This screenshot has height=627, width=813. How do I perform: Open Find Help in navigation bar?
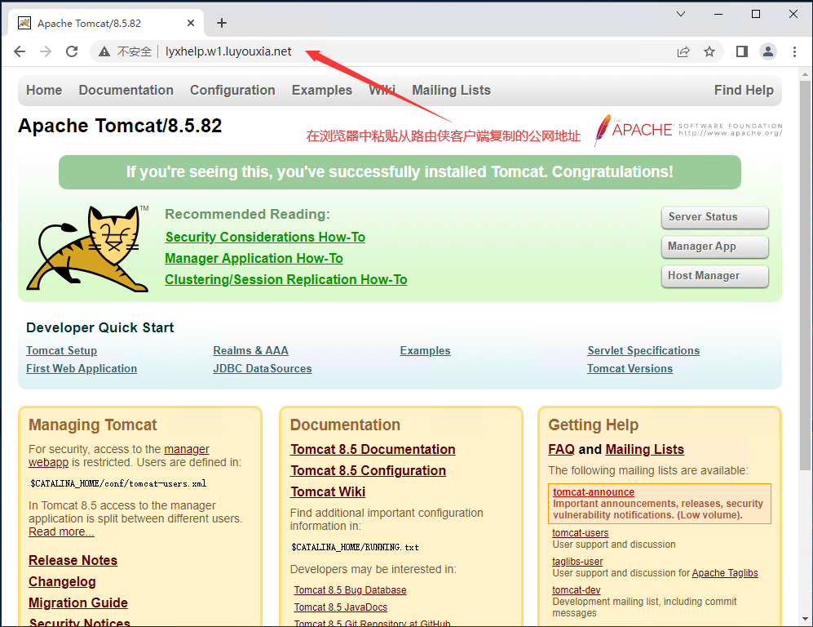pos(744,91)
